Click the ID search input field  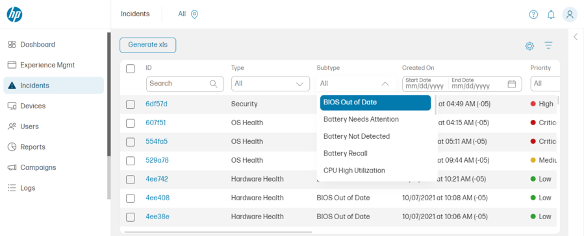click(x=184, y=84)
